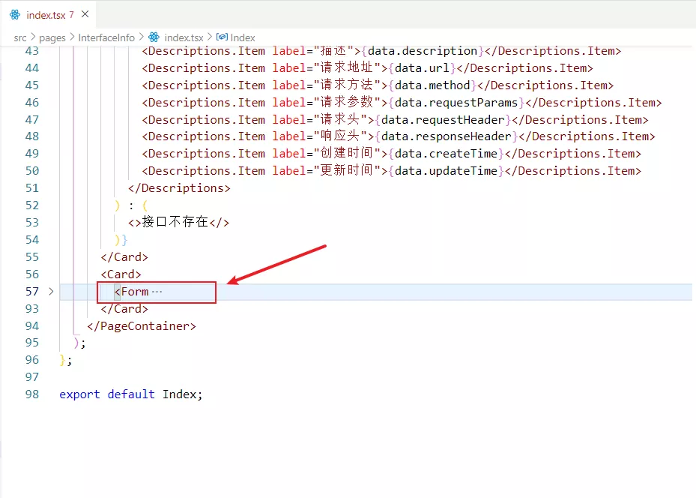This screenshot has width=696, height=498.
Task: Open the src breadcrumb
Action: (x=20, y=37)
